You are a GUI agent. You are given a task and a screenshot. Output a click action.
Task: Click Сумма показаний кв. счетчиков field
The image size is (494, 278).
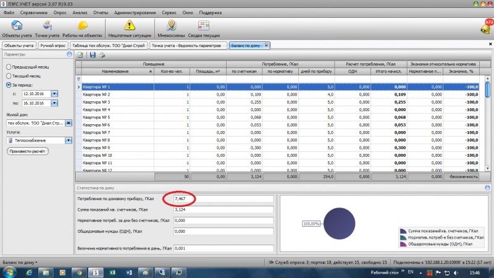[x=224, y=209]
